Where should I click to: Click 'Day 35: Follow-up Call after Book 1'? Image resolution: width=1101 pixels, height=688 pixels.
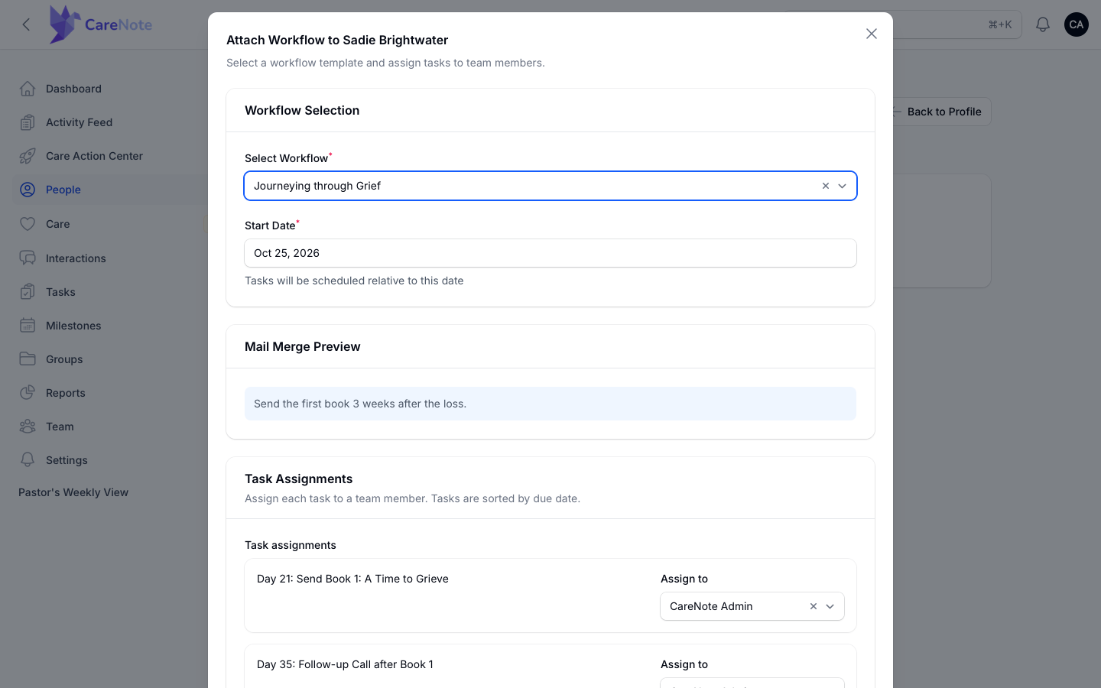(345, 664)
